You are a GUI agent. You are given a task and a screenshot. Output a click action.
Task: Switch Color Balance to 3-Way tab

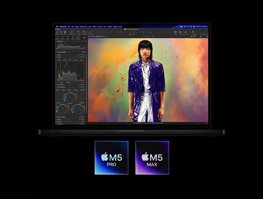coord(63,90)
